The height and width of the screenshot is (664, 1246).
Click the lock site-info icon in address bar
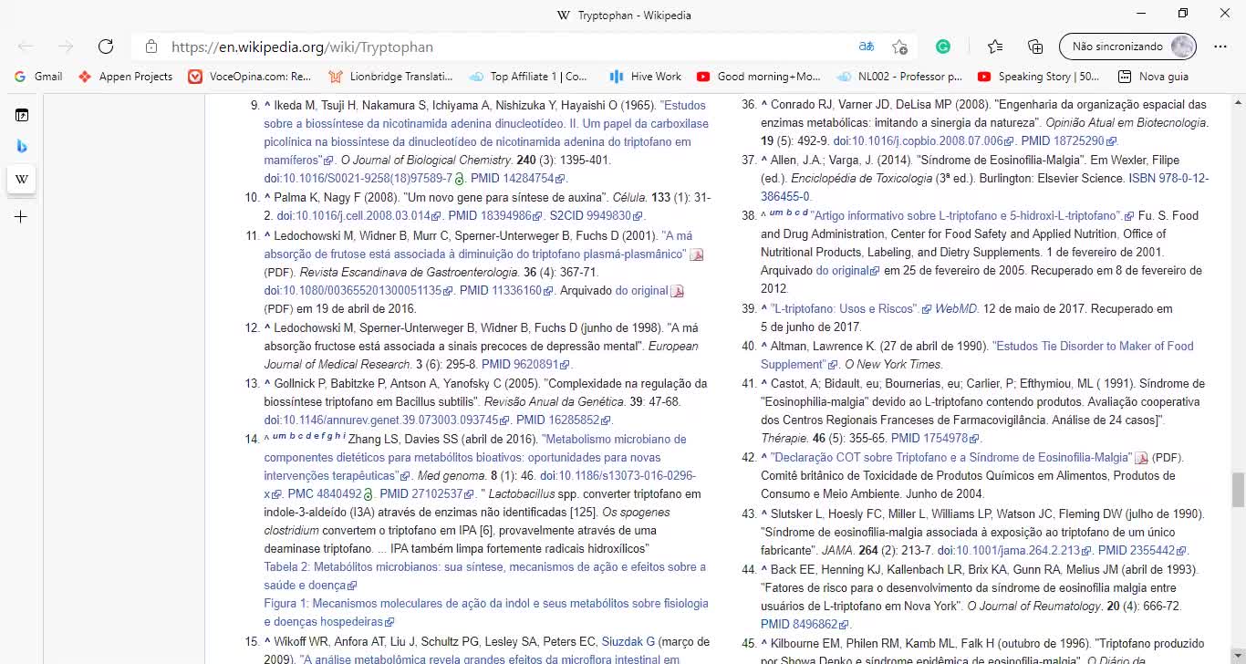[x=151, y=47]
